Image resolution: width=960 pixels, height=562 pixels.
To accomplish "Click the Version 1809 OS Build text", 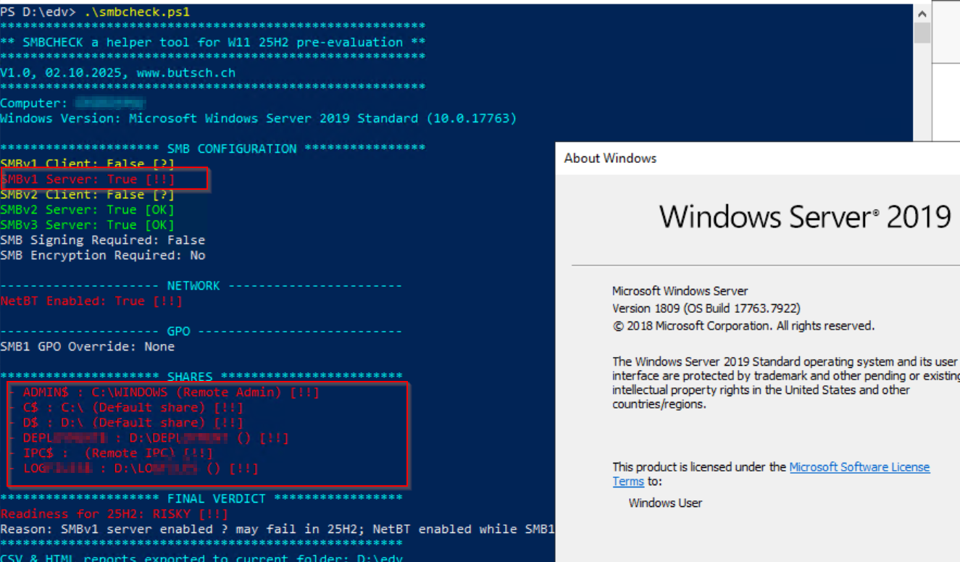I will (x=706, y=309).
